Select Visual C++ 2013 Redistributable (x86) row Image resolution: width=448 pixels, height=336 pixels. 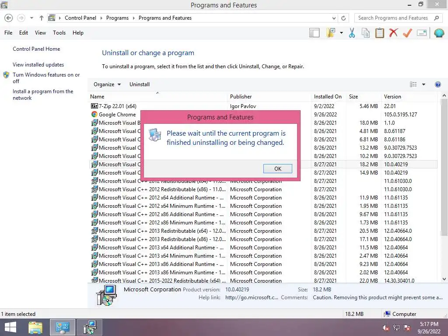(x=263, y=239)
